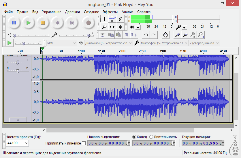
Task: Start recording with the Record button
Action: [89, 23]
